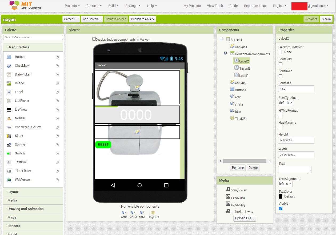
Task: Open the gmail account dropdown
Action: coord(318,6)
